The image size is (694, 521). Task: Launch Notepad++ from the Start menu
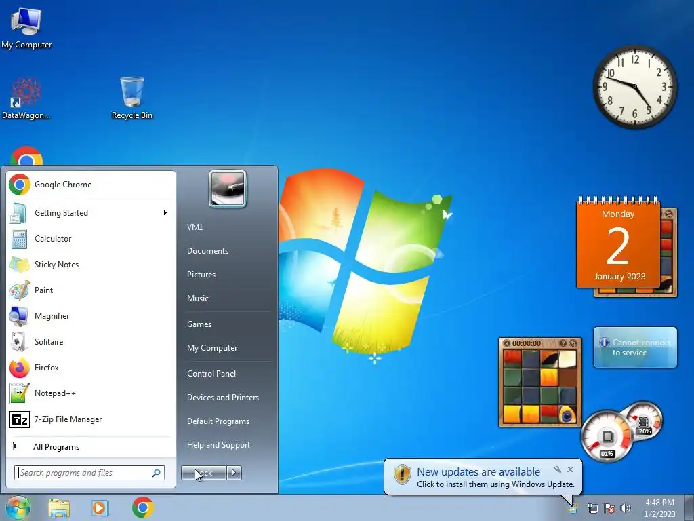[x=91, y=393]
